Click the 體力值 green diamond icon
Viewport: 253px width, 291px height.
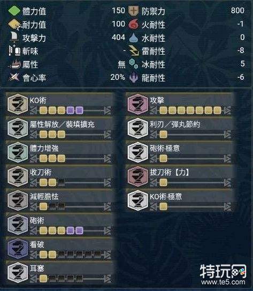tap(14, 11)
